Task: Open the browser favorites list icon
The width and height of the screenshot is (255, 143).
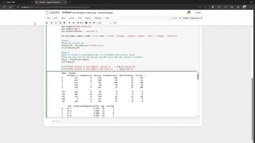Action: [x=226, y=7]
